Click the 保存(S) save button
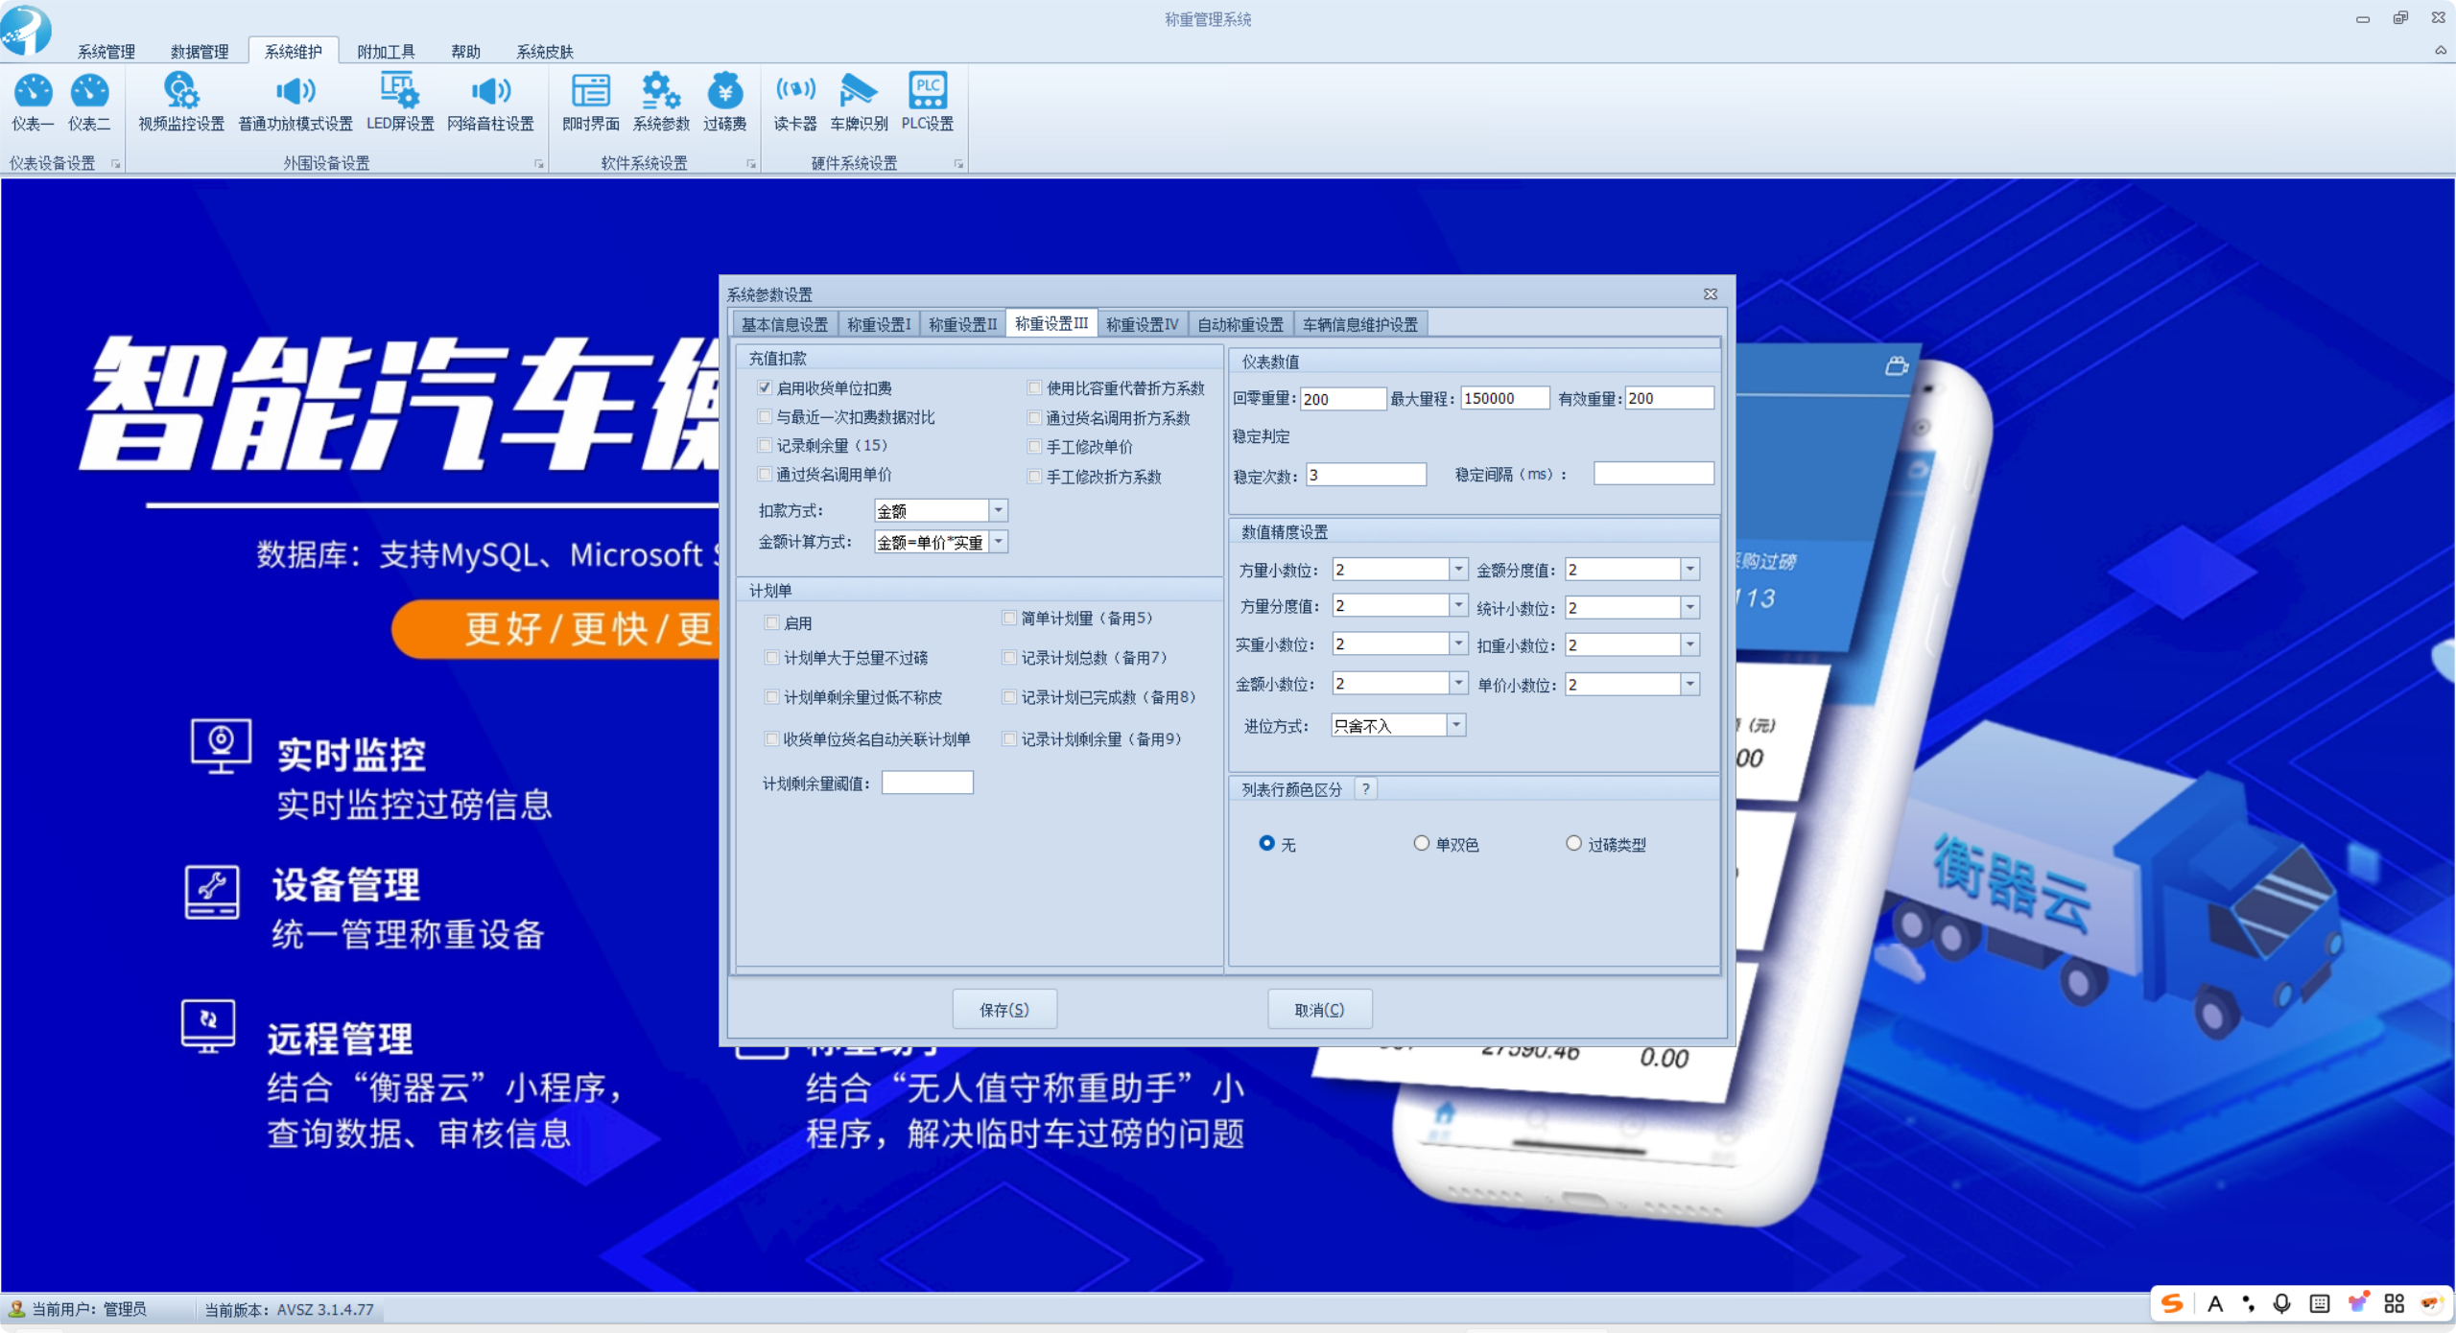This screenshot has height=1333, width=2456. 1004,1010
